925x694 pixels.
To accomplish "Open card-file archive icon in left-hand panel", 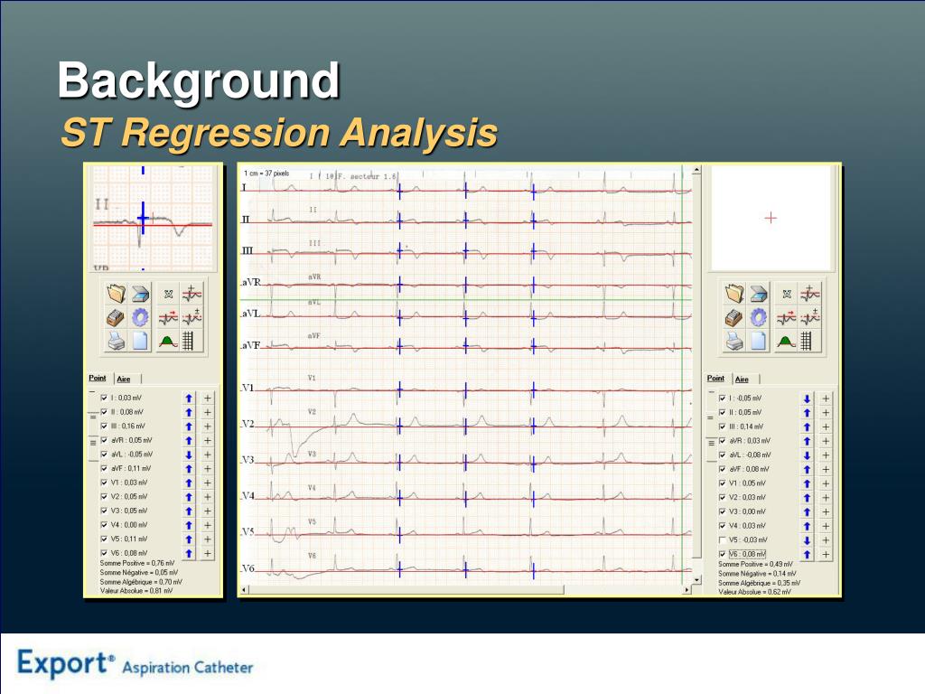I will coord(116,317).
